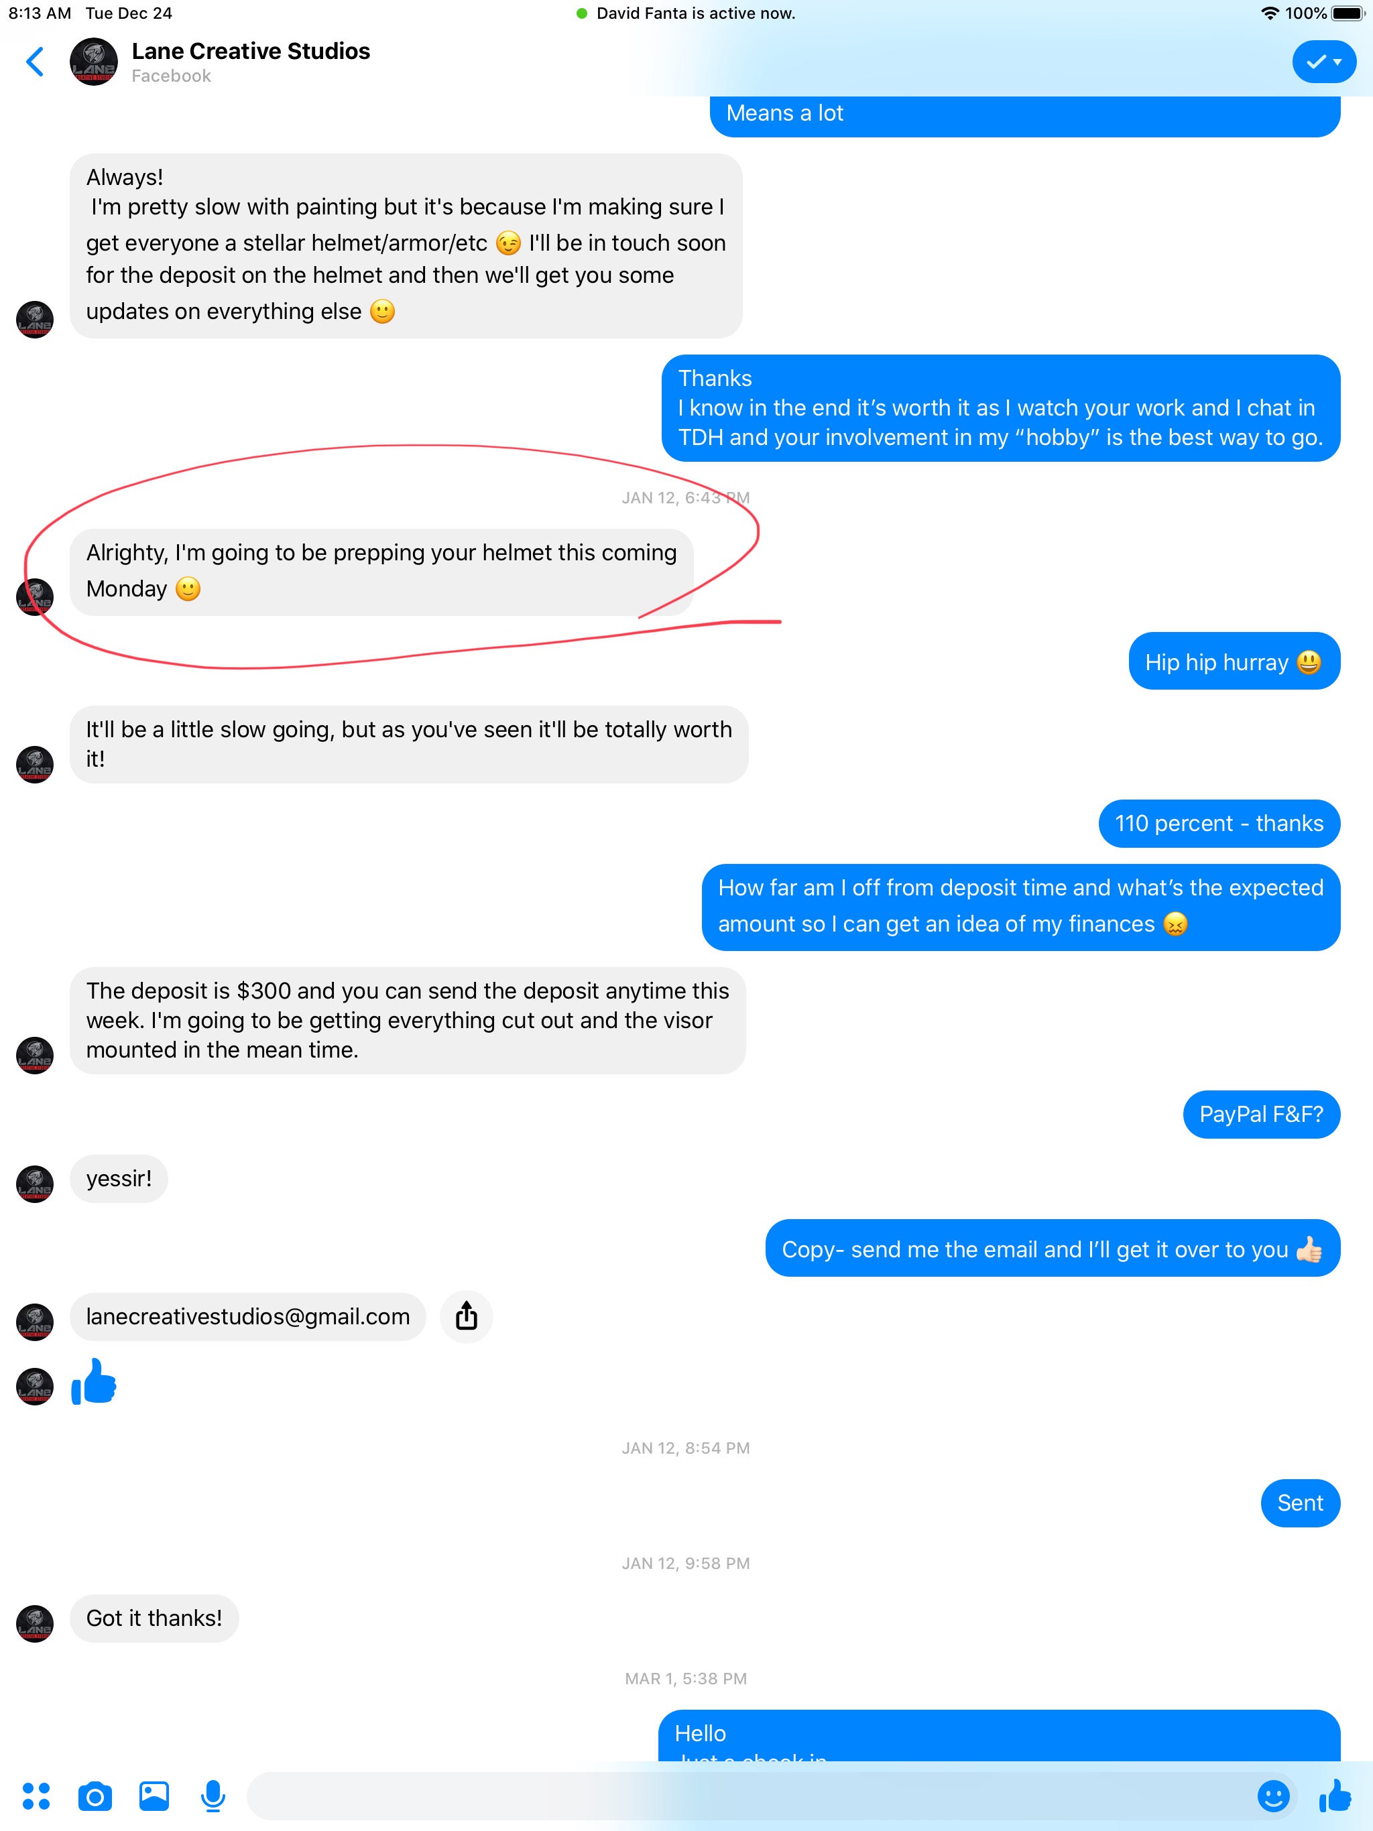Tap share icon beside the email message

[466, 1316]
